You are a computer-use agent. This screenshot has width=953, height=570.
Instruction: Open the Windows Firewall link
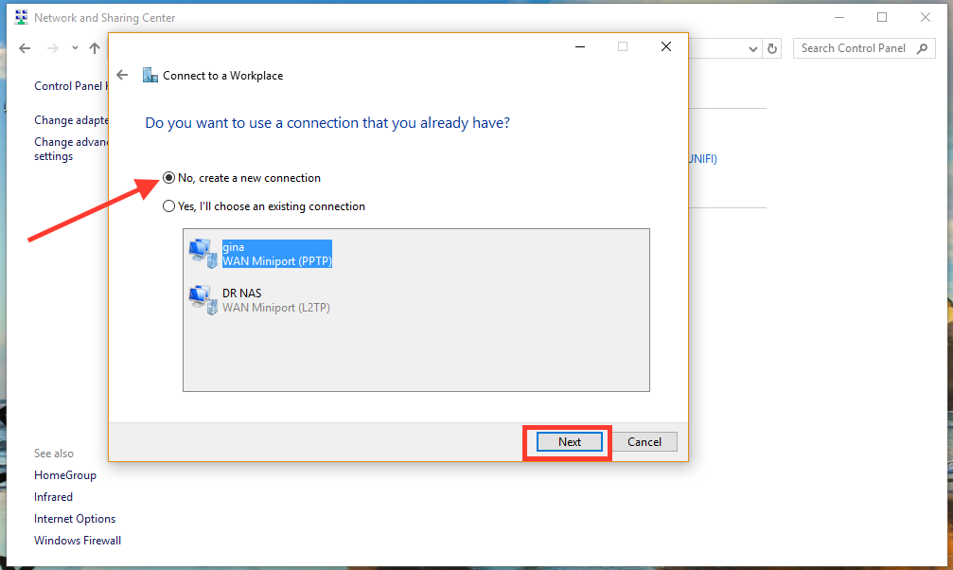(x=78, y=541)
